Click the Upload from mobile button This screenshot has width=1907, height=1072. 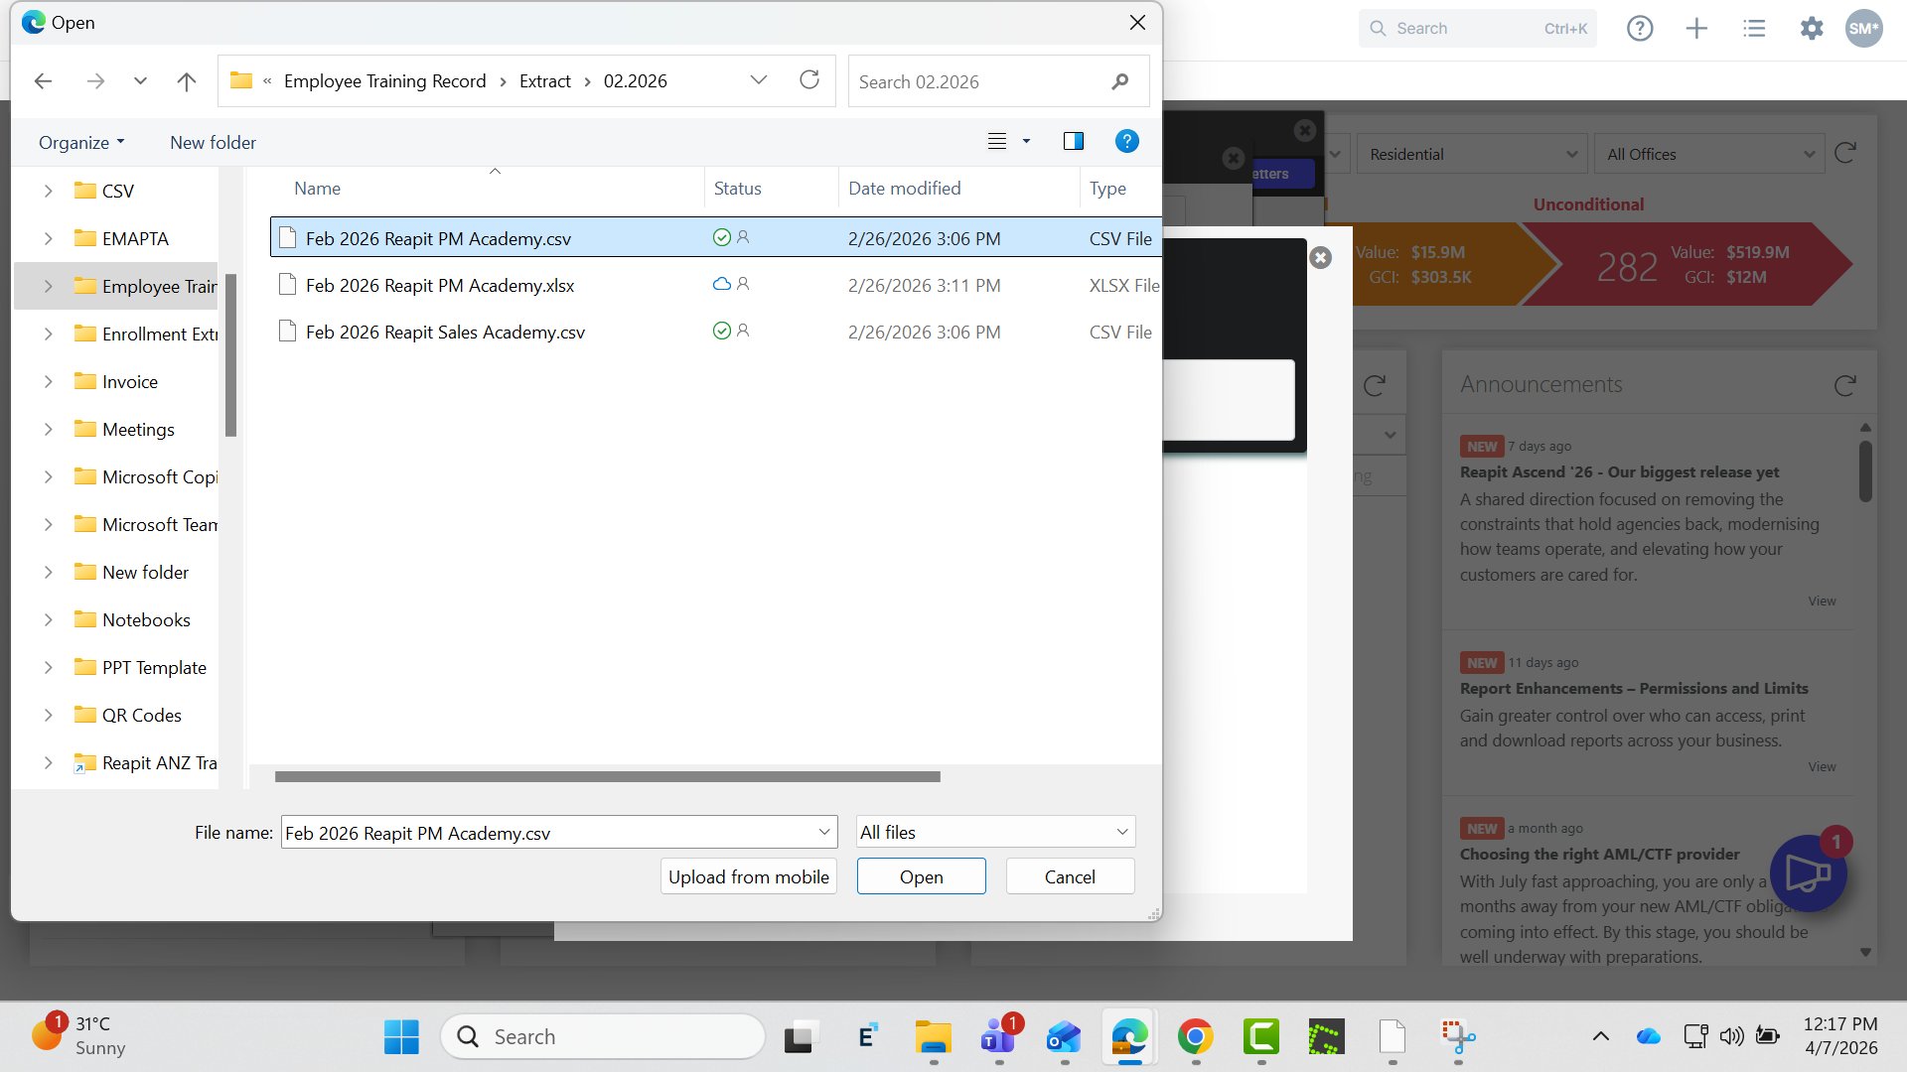(748, 876)
